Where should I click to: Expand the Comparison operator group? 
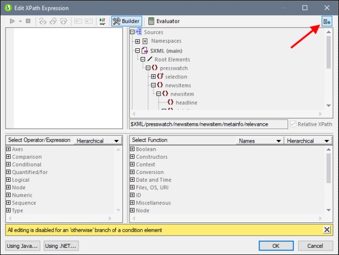[x=8, y=157]
